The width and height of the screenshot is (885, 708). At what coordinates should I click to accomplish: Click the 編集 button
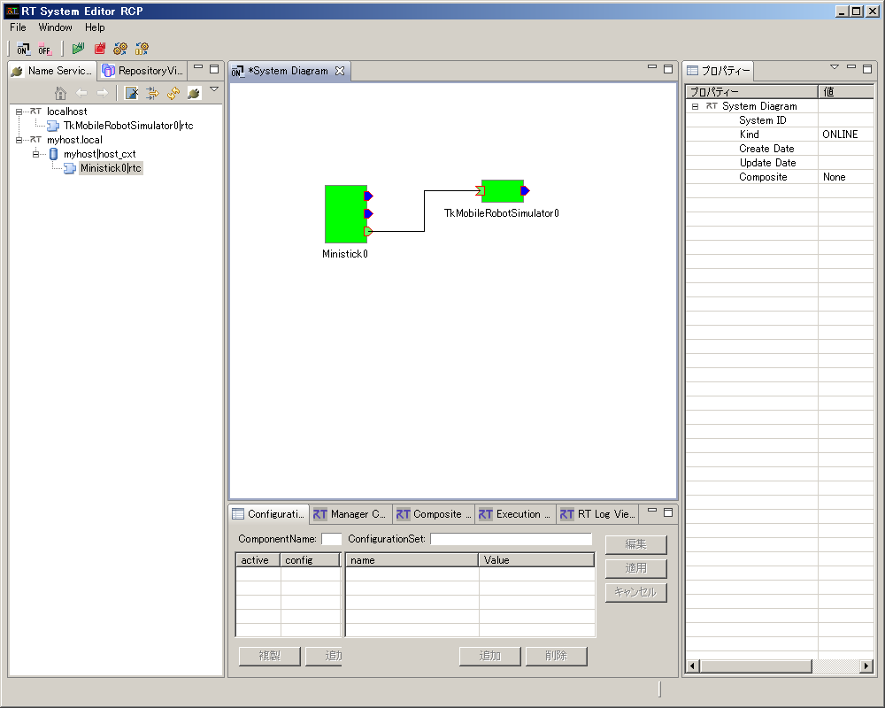(635, 544)
